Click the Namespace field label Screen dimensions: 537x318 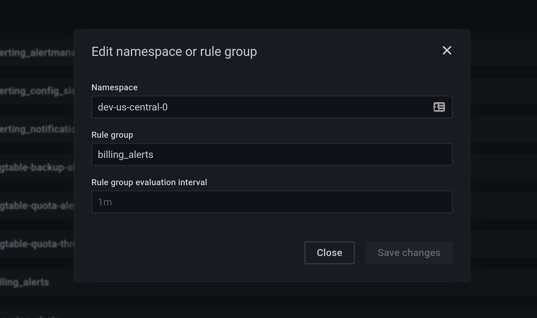[114, 87]
